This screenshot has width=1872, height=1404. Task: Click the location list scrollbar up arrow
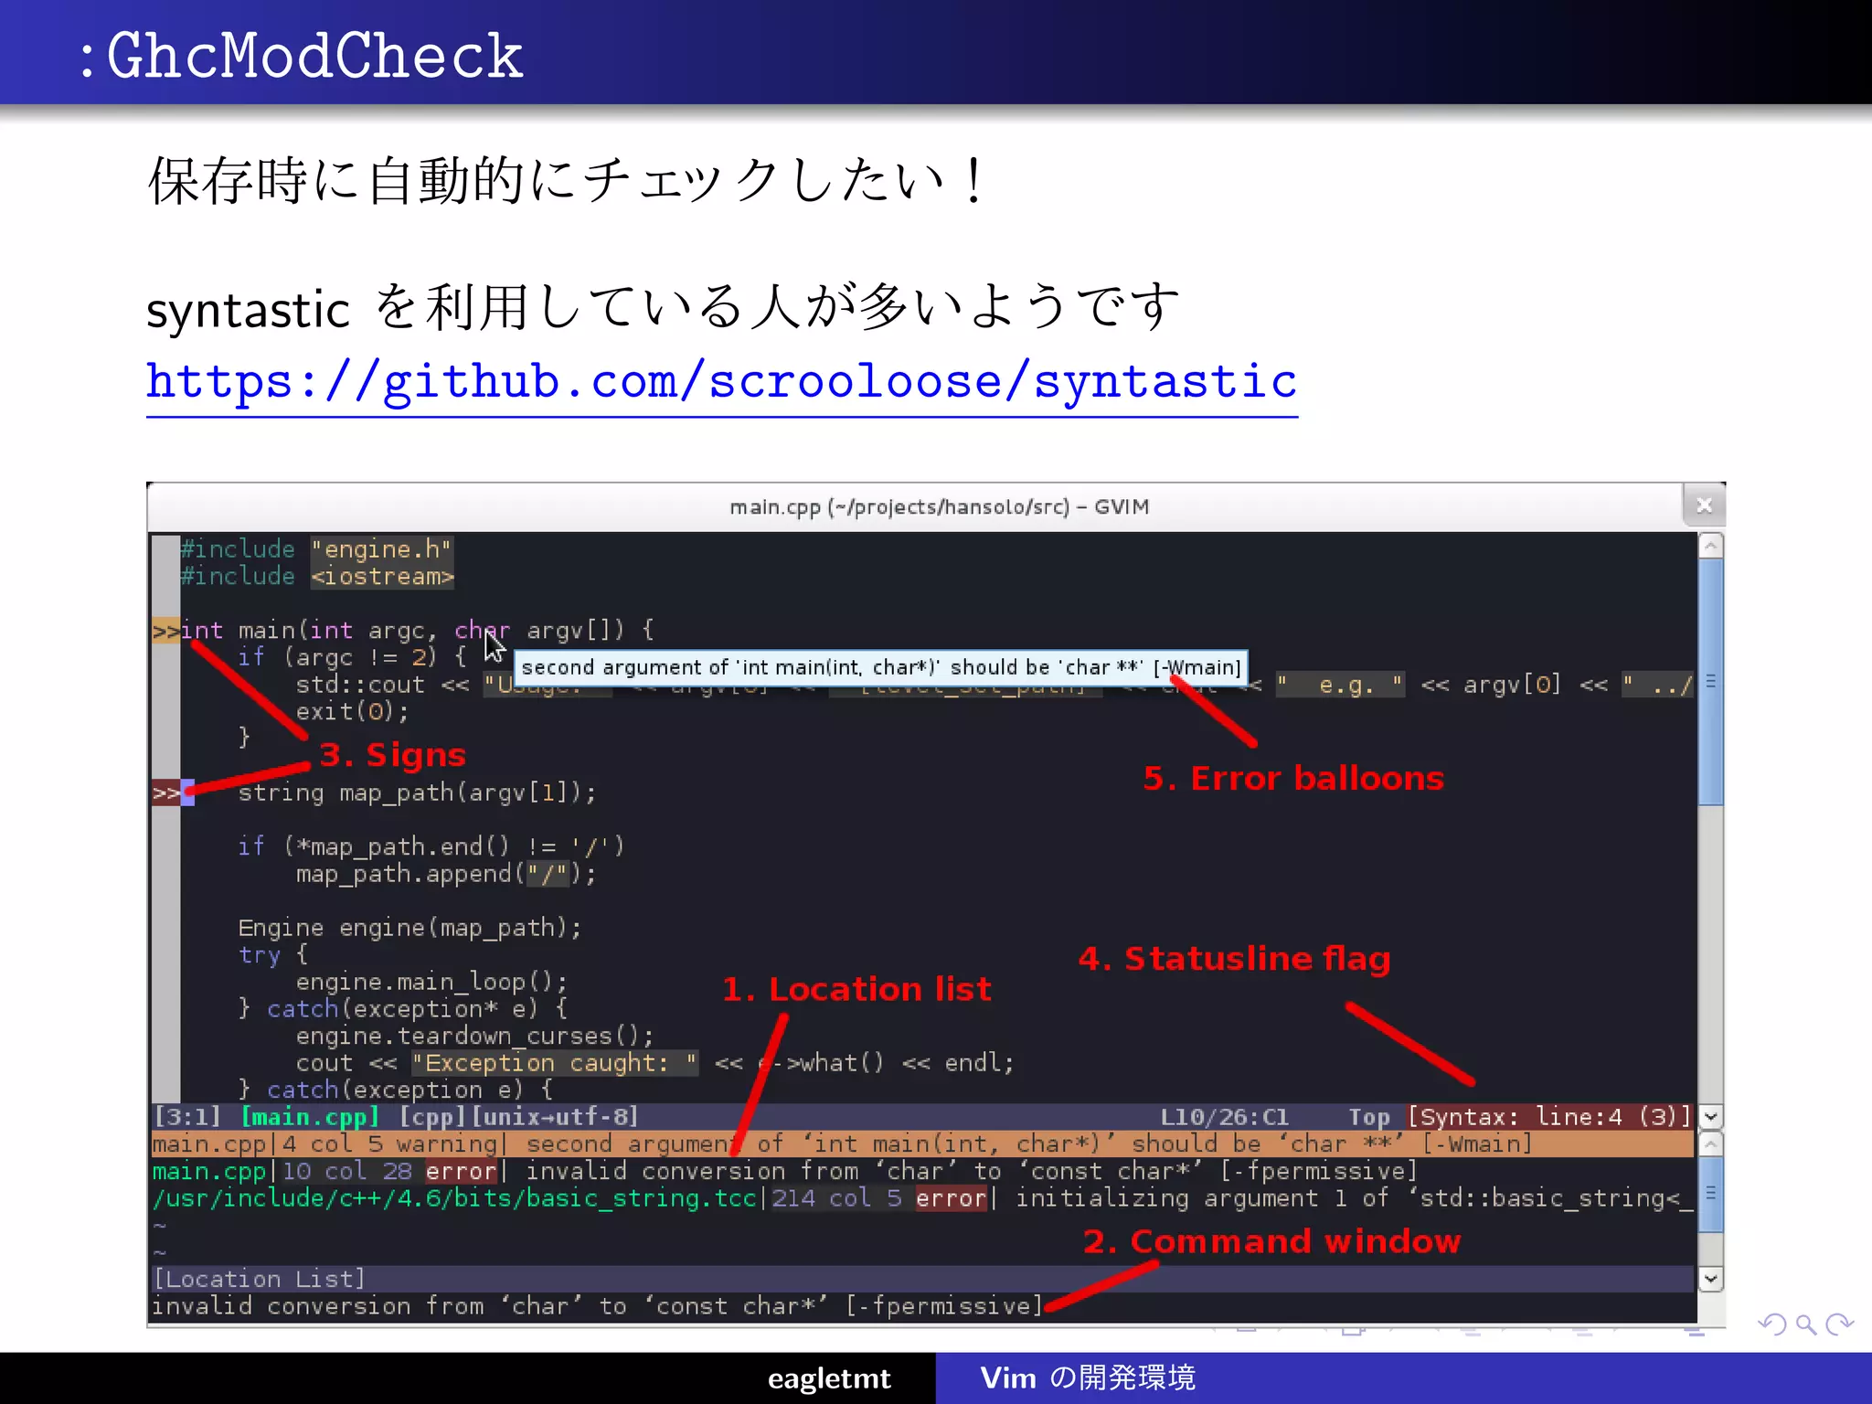point(1711,1143)
